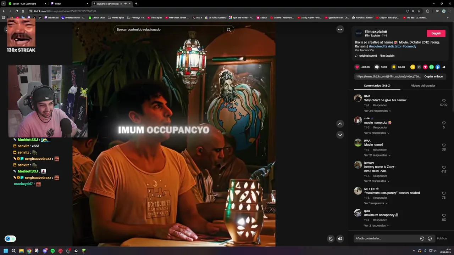Open a new browser tab
The width and height of the screenshot is (454, 255).
pyautogui.click(x=136, y=4)
